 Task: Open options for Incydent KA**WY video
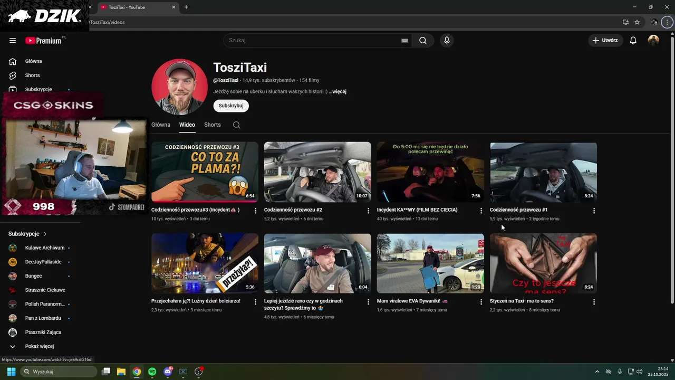481,211
